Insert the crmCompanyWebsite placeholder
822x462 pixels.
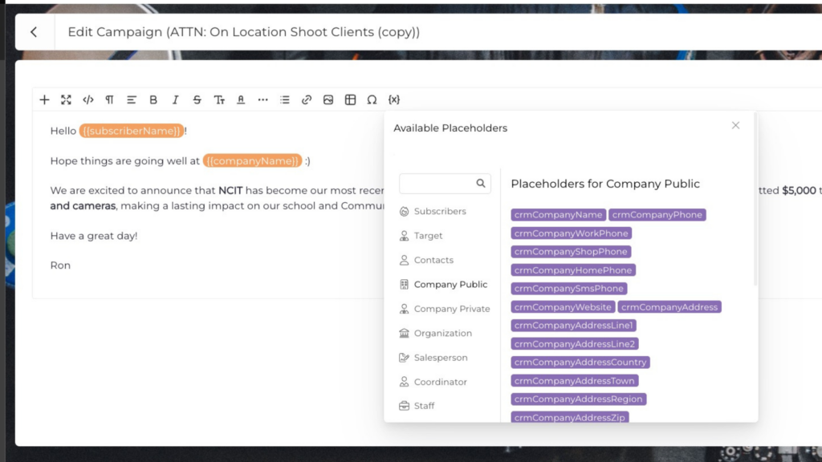[563, 307]
